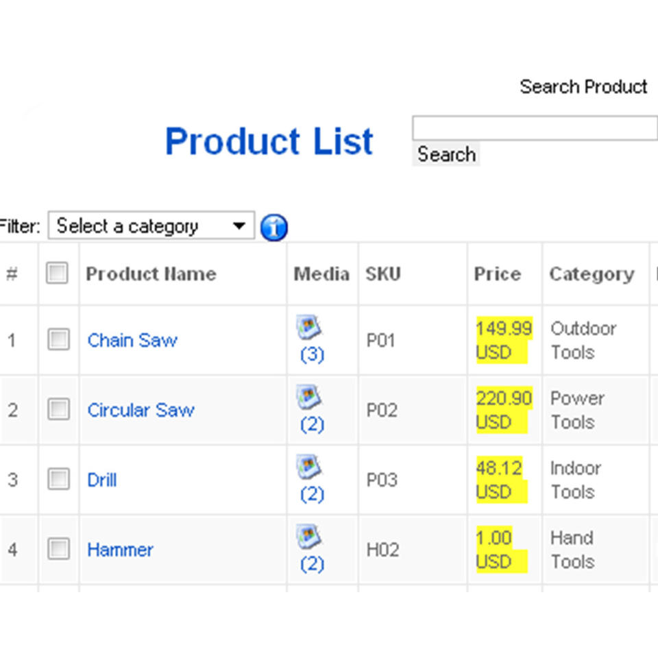The width and height of the screenshot is (658, 658).
Task: Open the Hammer product link
Action: pos(120,550)
